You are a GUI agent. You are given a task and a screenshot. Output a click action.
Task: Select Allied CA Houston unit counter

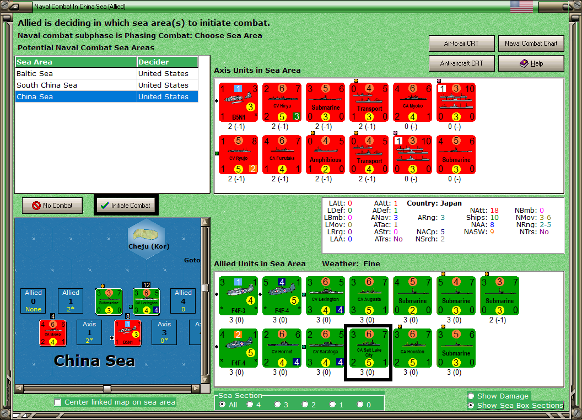[x=412, y=348]
